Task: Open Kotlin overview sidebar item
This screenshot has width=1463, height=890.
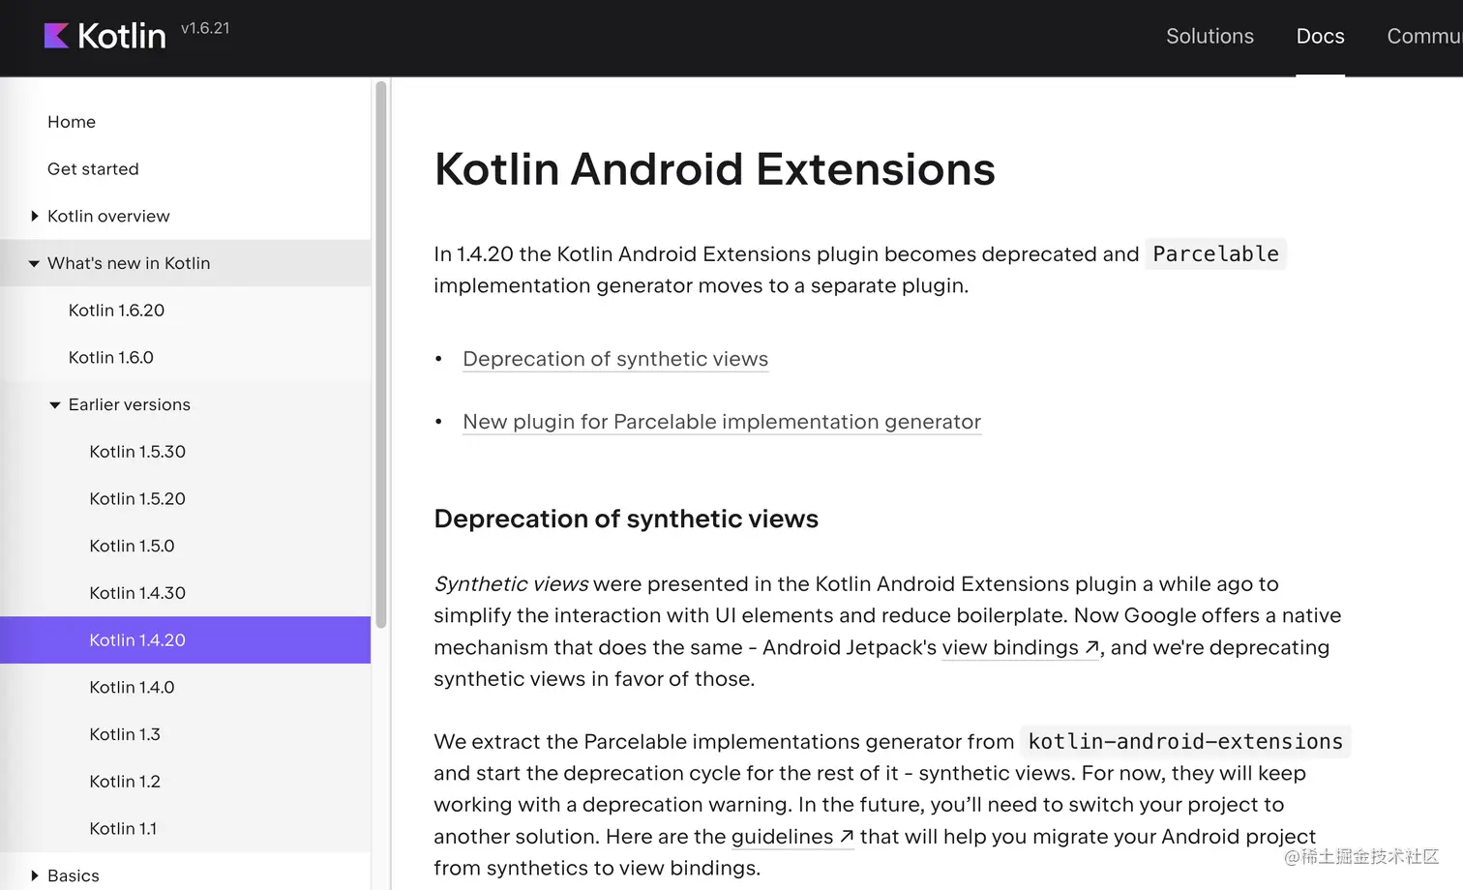Action: click(108, 216)
